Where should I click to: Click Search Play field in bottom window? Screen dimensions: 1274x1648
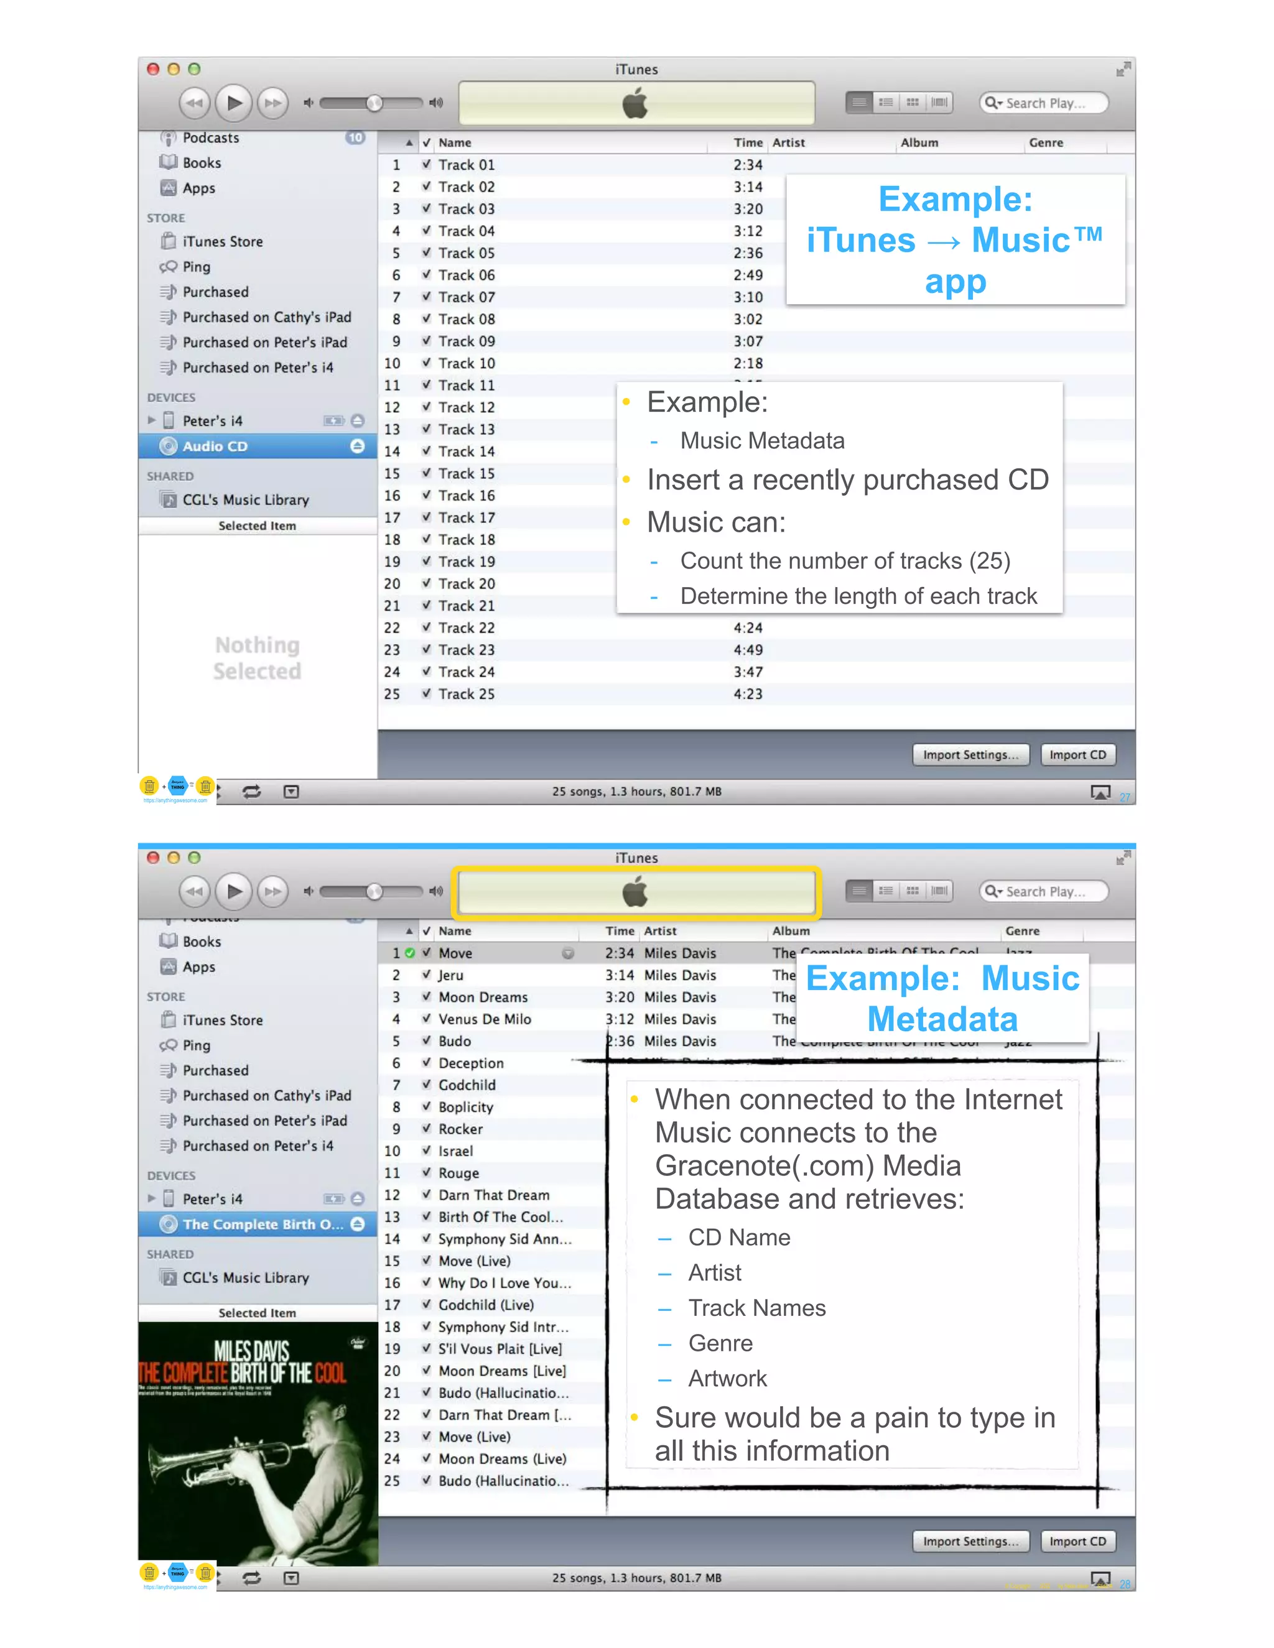point(1044,891)
